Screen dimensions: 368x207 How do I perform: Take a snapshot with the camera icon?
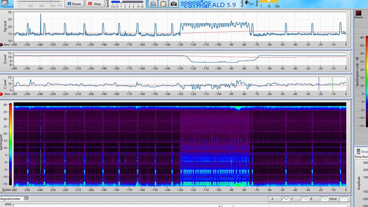coord(174,4)
